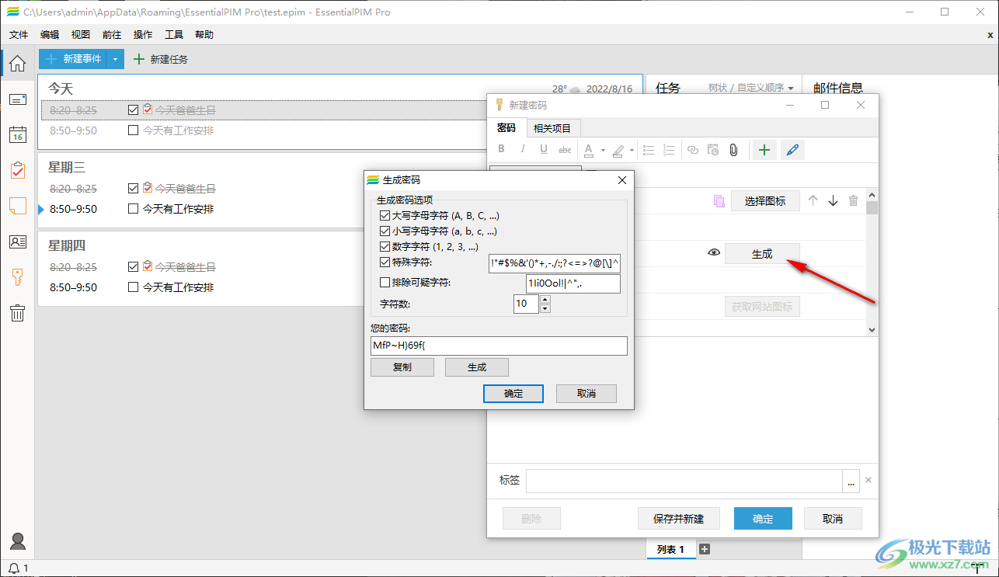Add a new list tab with plus icon

[x=705, y=549]
